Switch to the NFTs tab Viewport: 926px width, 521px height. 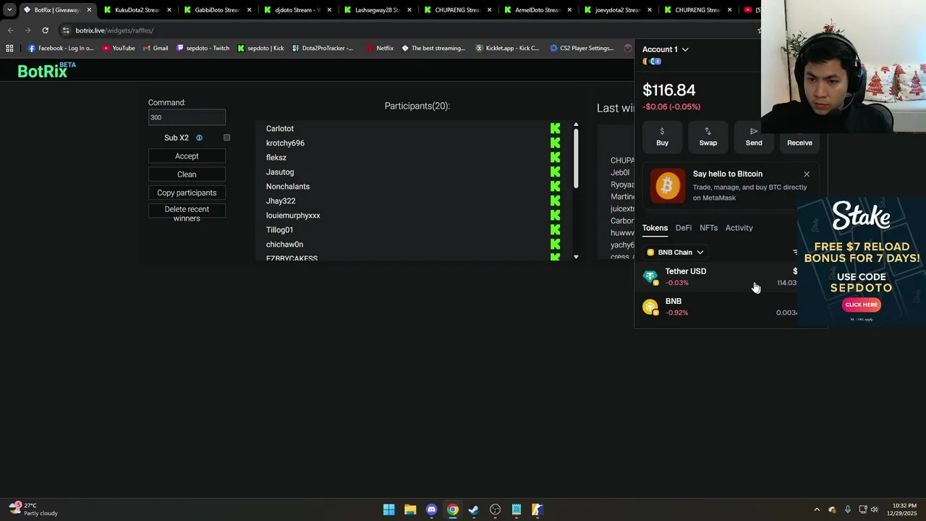[708, 228]
